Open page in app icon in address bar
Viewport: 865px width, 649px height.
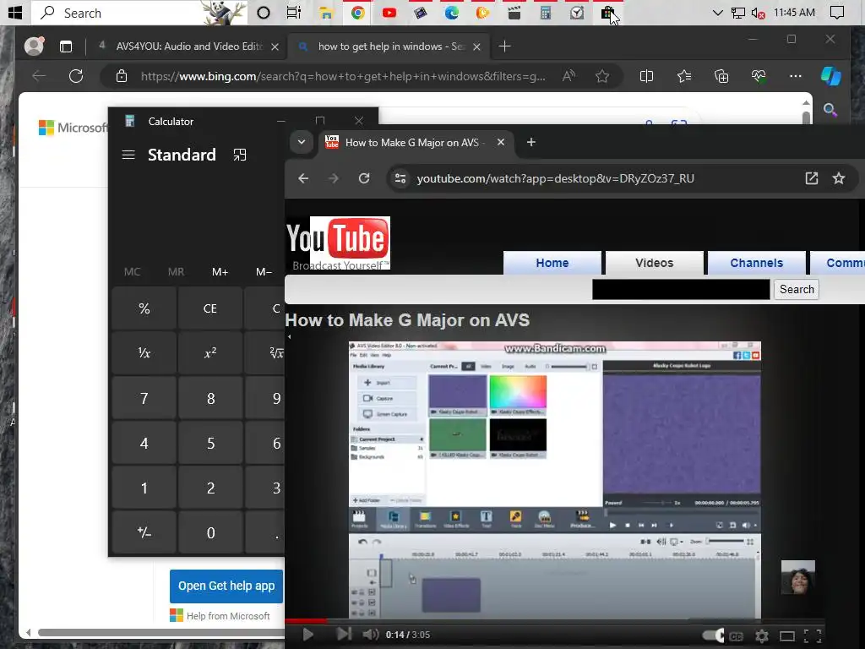click(812, 178)
